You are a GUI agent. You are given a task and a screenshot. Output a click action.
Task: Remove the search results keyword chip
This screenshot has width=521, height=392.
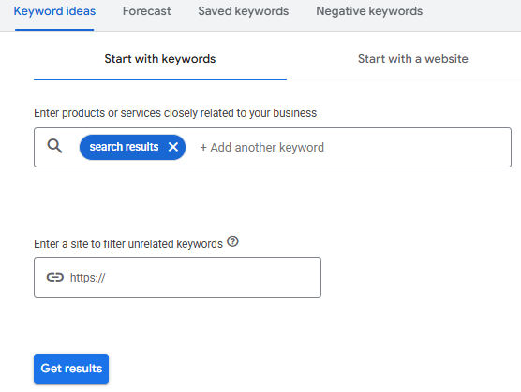[173, 147]
